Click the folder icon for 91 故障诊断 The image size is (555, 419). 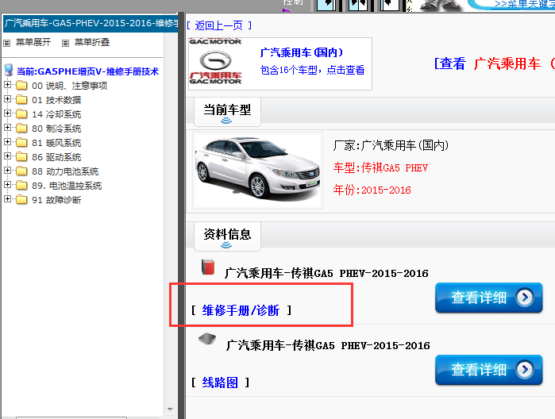point(21,200)
